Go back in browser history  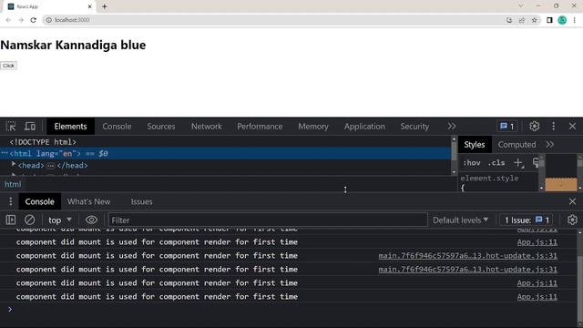(x=8, y=20)
